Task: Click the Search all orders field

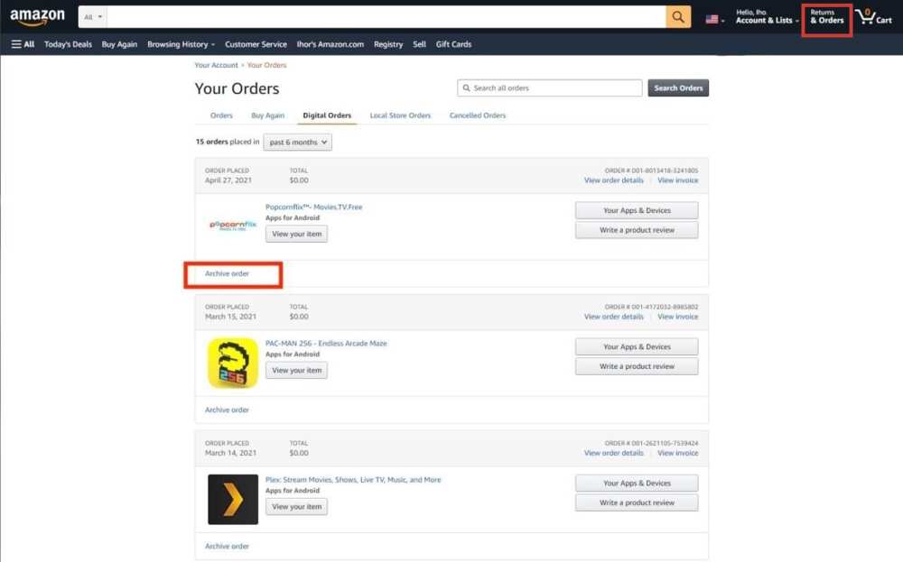Action: 550,88
